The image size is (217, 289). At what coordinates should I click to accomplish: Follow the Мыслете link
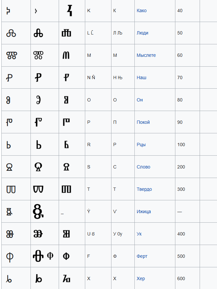point(146,55)
